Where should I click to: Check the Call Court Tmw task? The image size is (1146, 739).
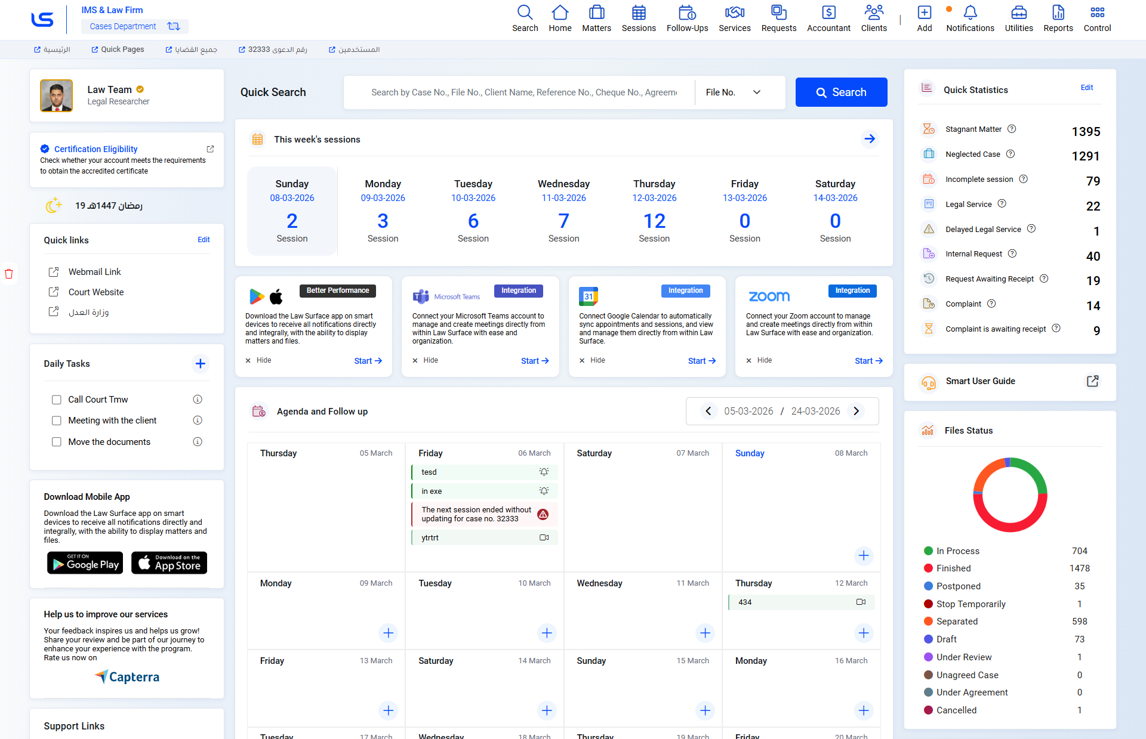pyautogui.click(x=57, y=400)
